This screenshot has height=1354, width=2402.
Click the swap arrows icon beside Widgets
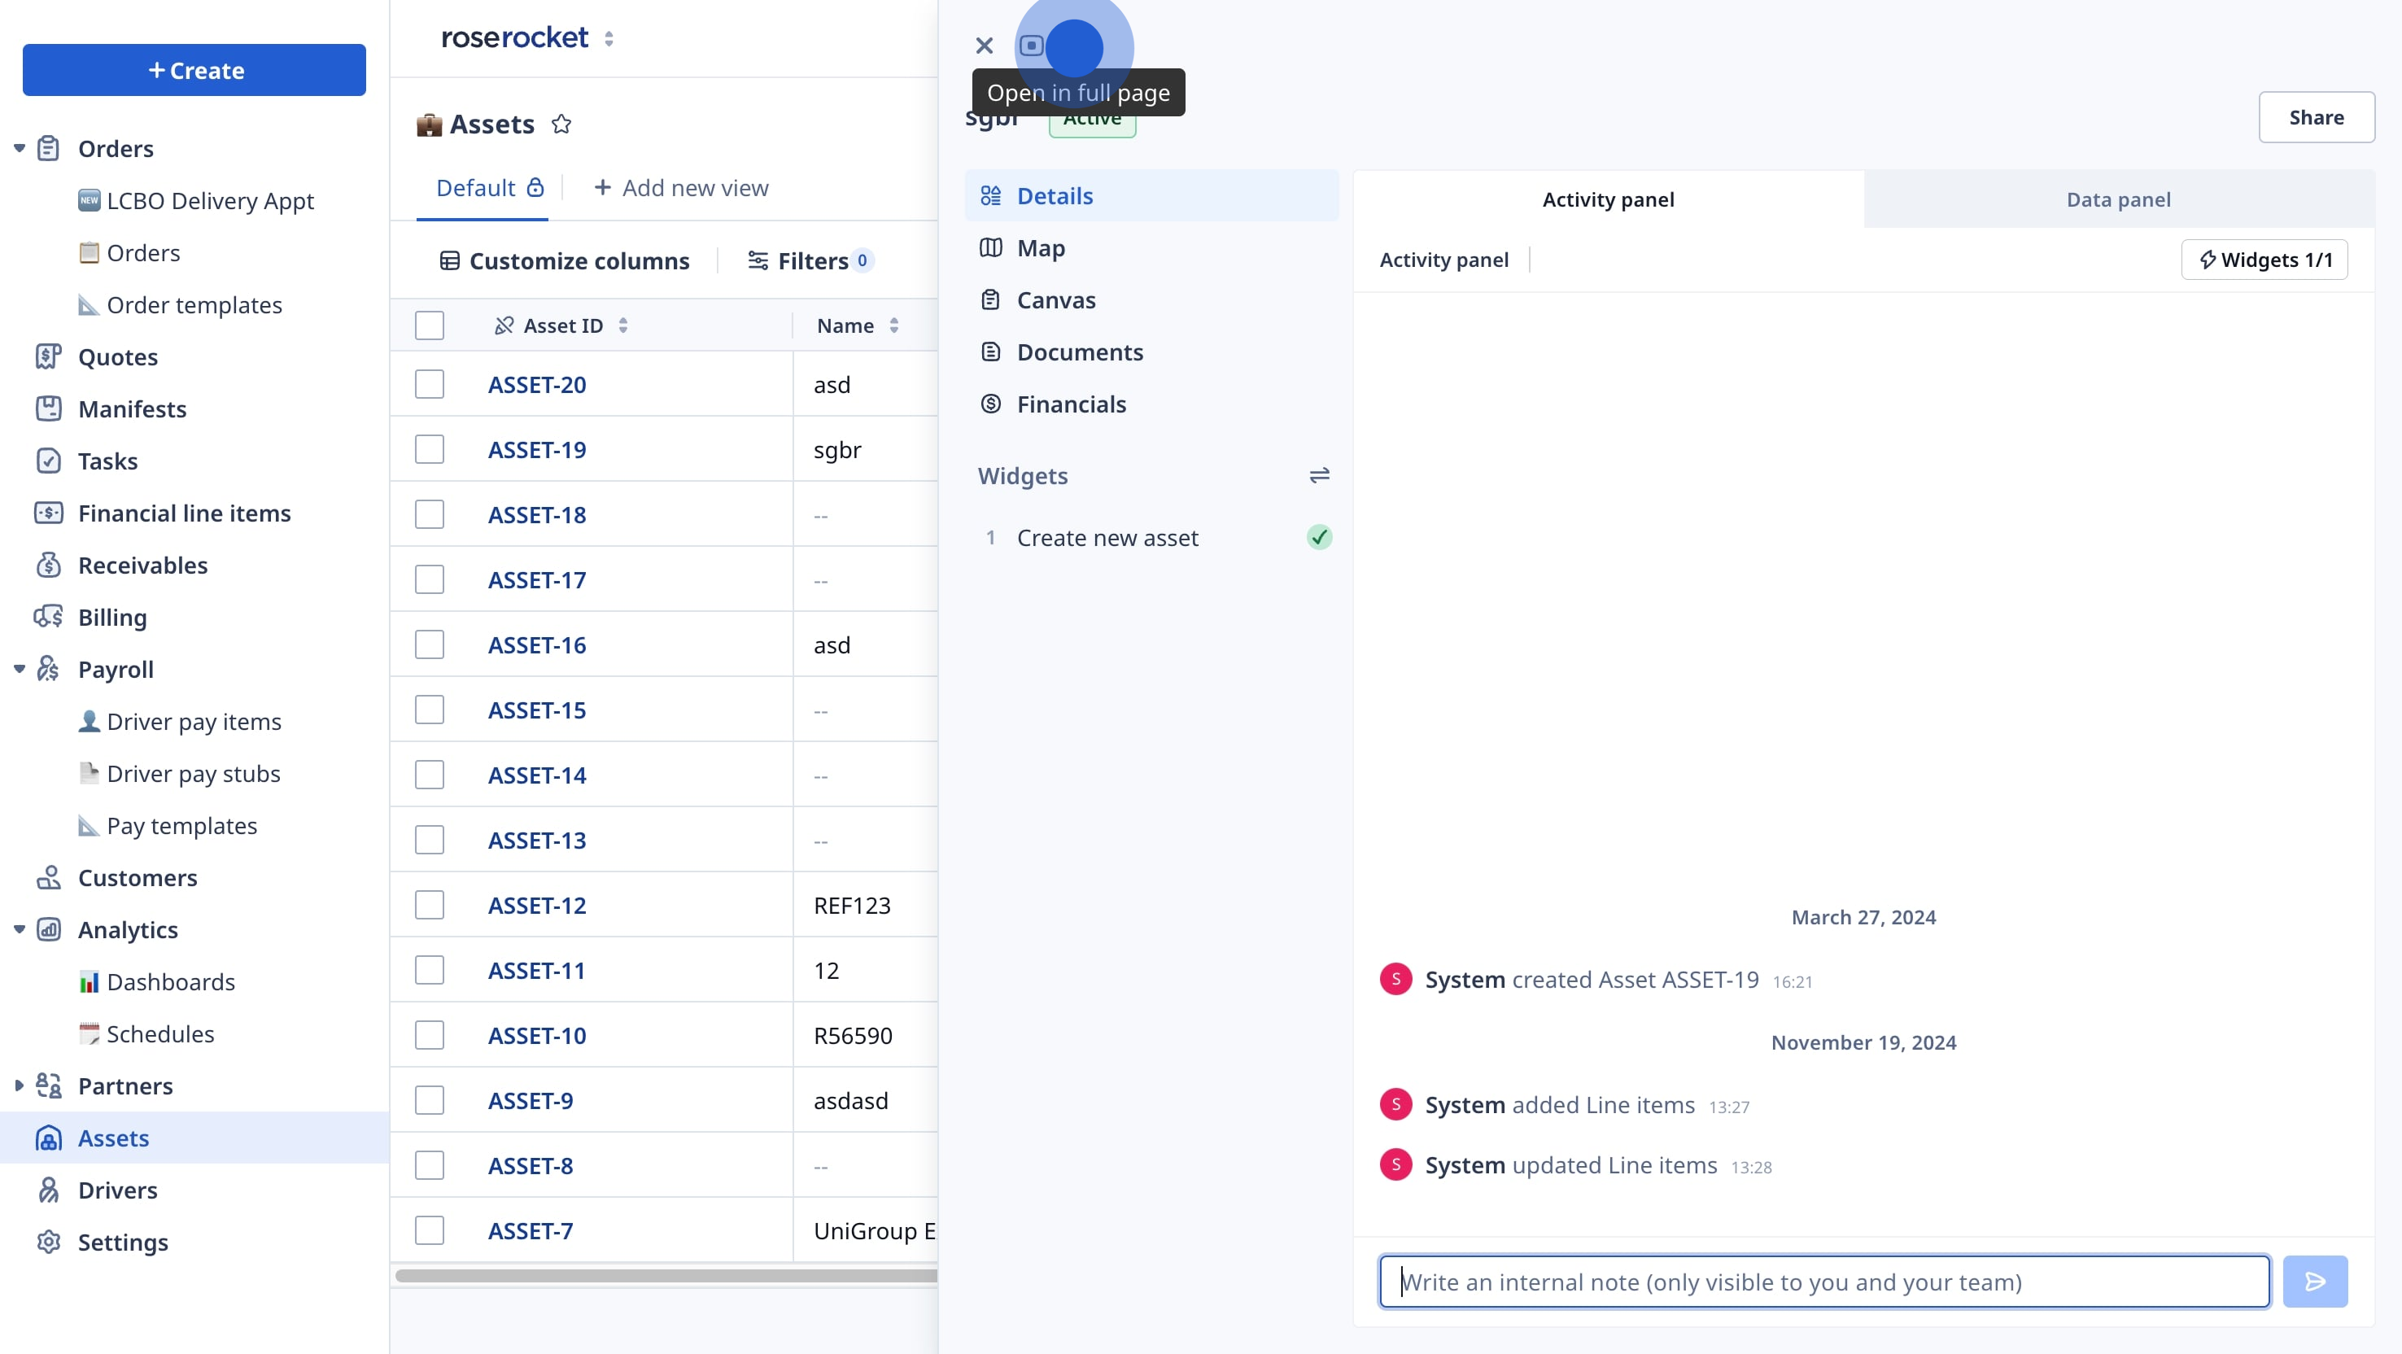1318,475
